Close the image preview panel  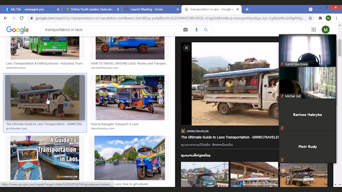click(186, 48)
